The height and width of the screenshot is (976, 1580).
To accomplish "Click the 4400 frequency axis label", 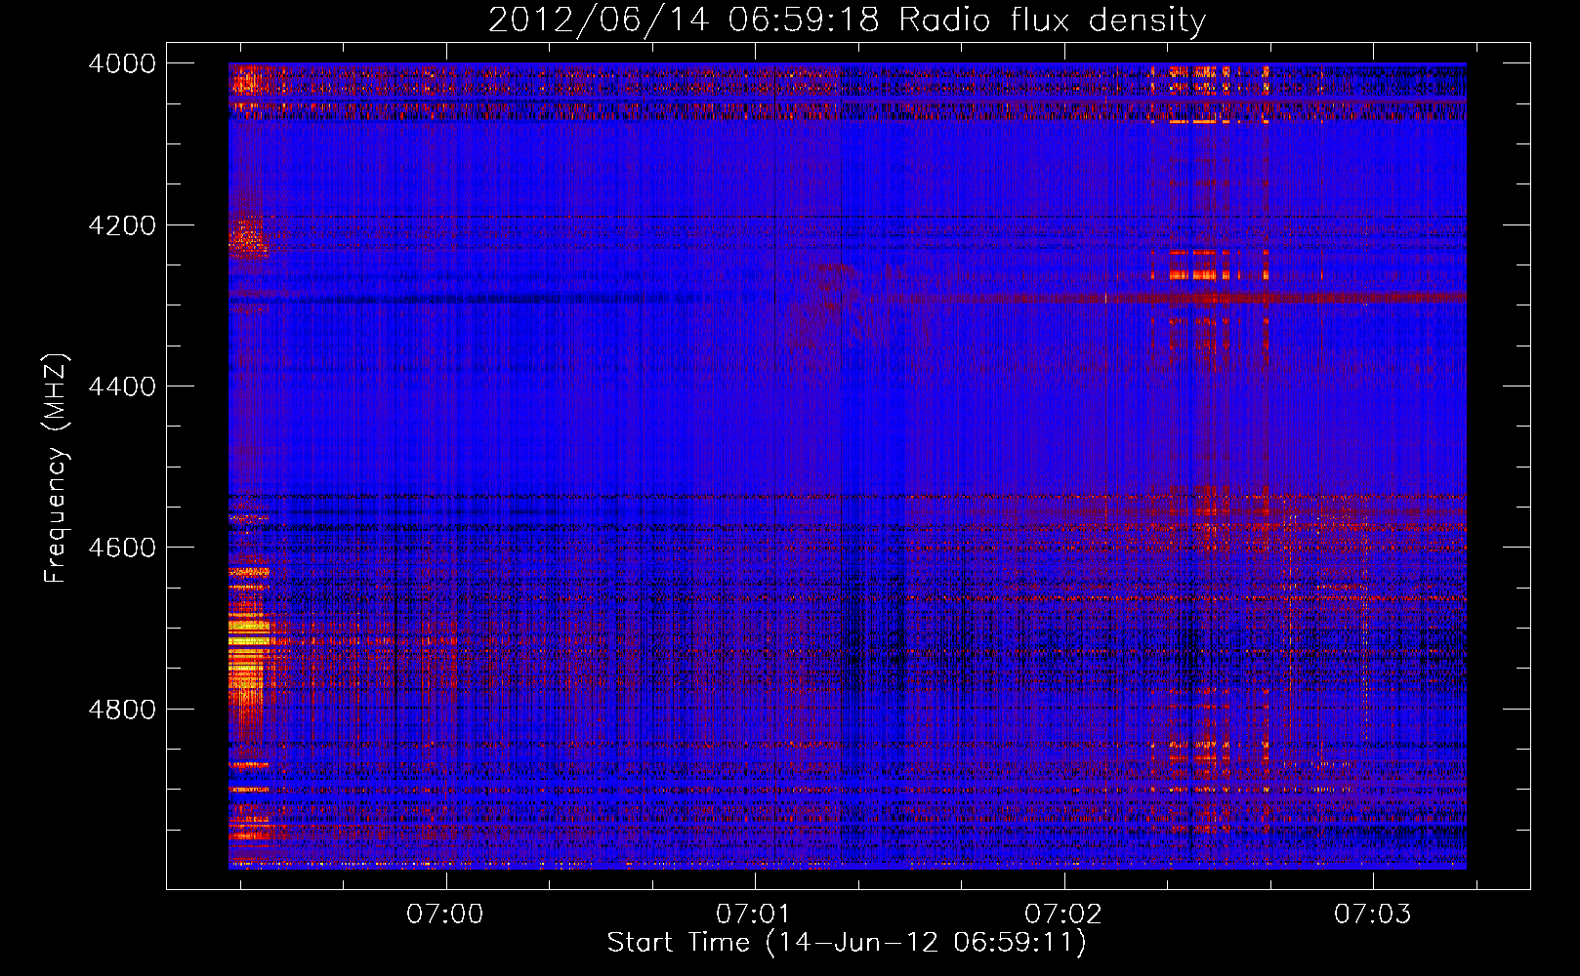I will (122, 386).
